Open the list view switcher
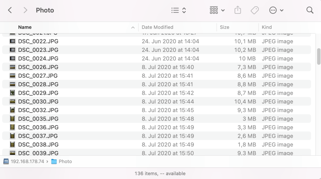The image size is (321, 179). click(x=179, y=10)
